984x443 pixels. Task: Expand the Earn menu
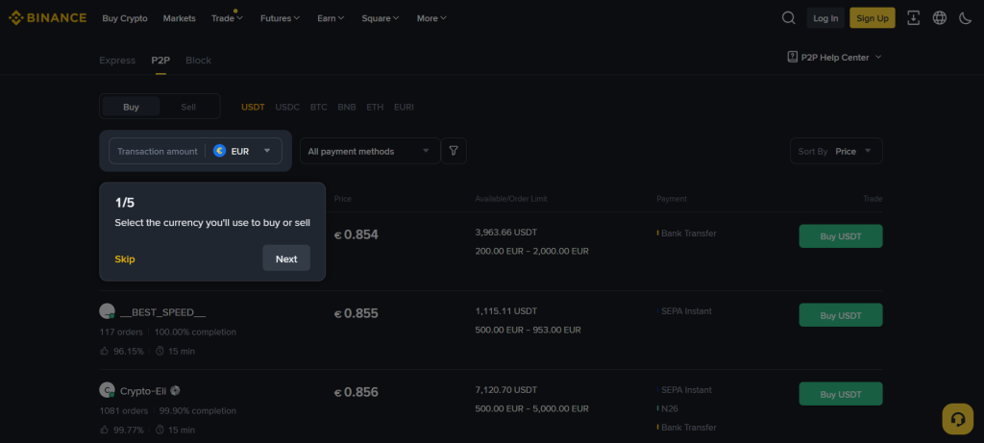331,18
